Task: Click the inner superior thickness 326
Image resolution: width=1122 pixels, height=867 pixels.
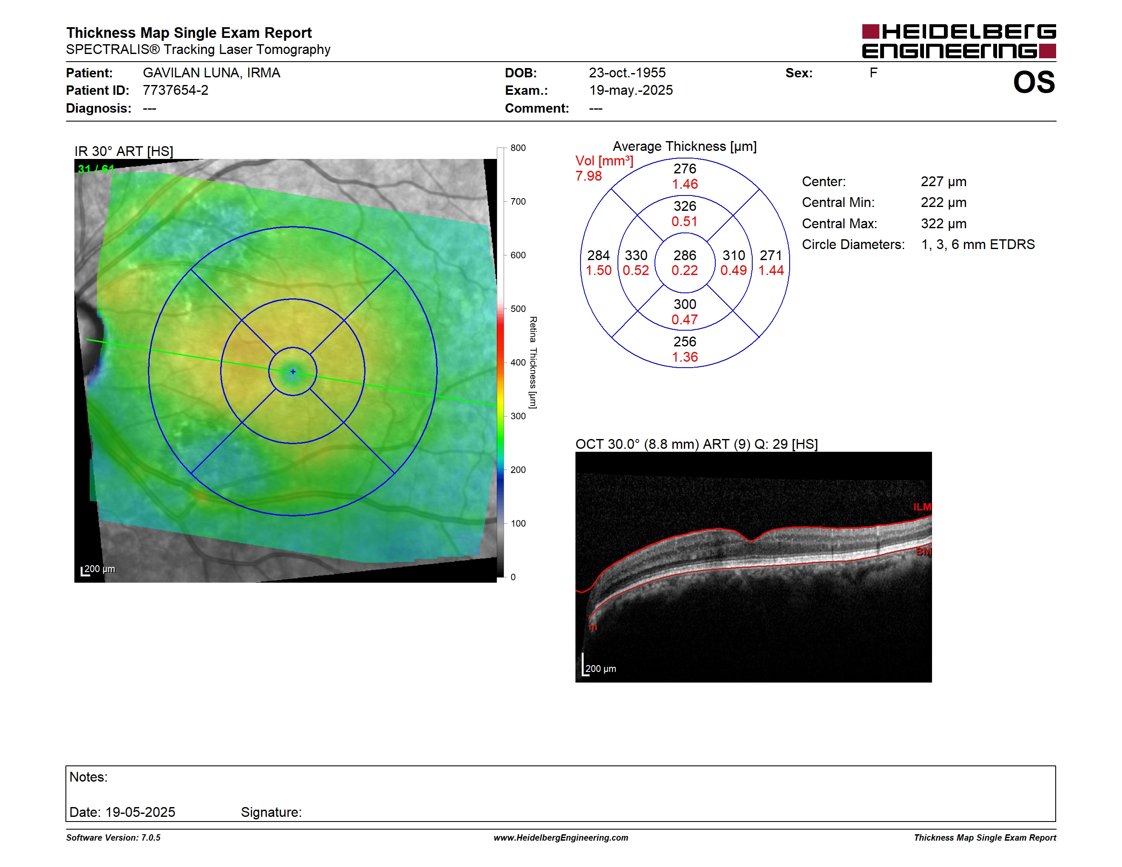Action: [685, 206]
